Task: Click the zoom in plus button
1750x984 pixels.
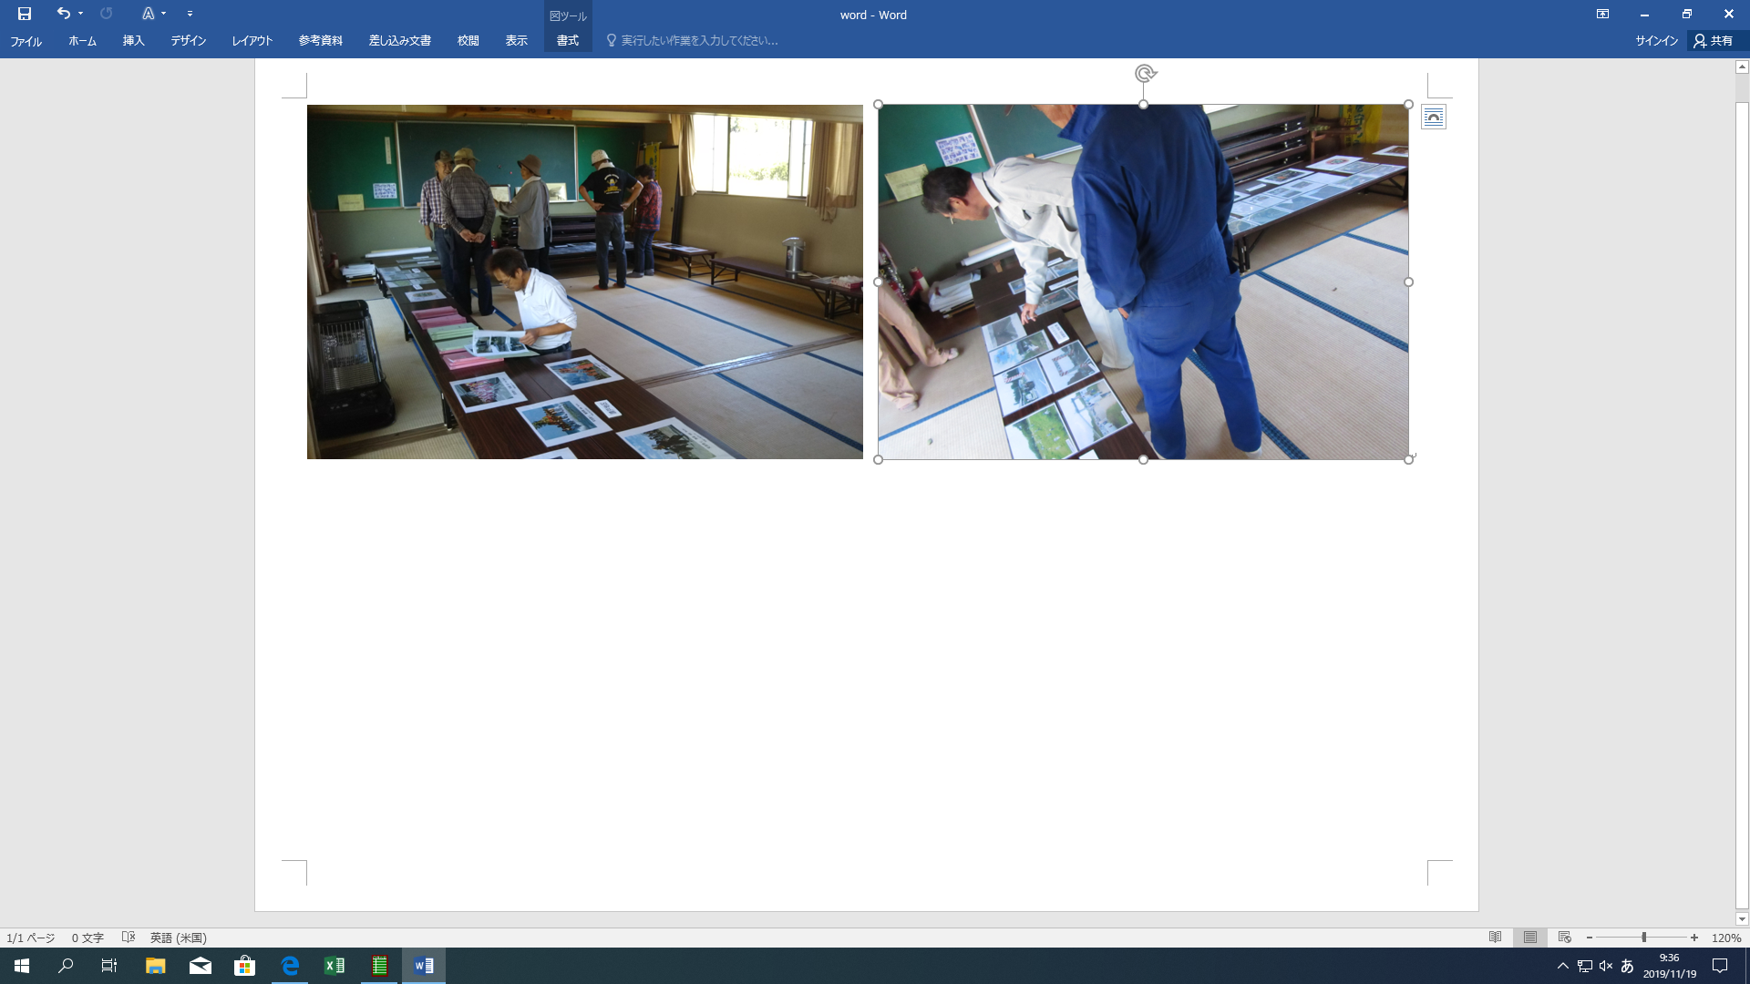Action: click(x=1694, y=938)
